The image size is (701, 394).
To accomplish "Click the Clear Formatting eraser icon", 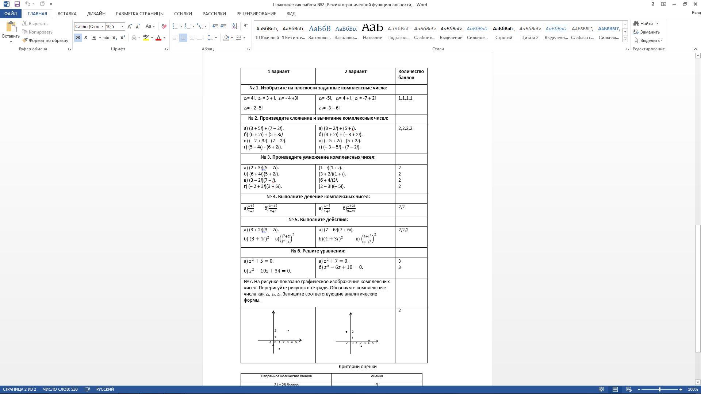I will tap(164, 26).
